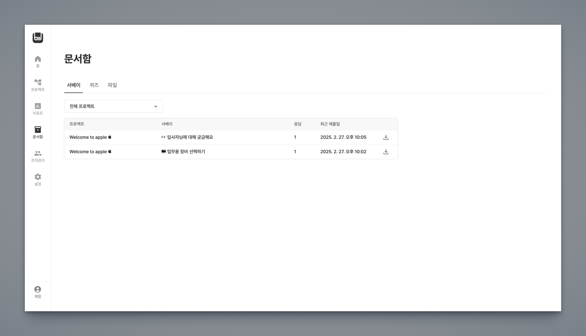This screenshot has width=586, height=336.
Task: Open 조직관리 from the sidebar
Action: [x=38, y=156]
